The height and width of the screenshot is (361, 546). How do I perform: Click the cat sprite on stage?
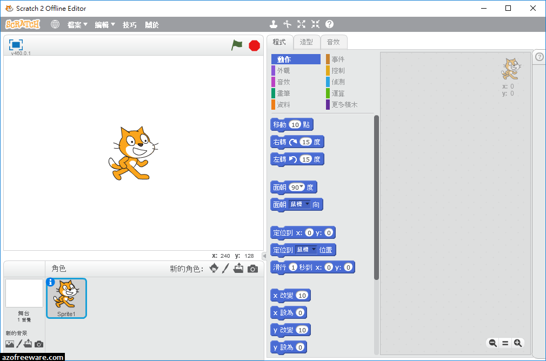[134, 153]
